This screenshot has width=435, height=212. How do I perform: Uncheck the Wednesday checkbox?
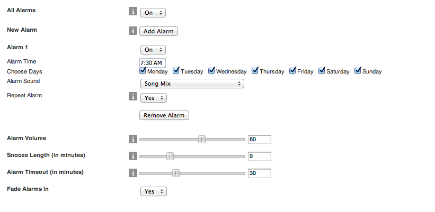click(211, 71)
